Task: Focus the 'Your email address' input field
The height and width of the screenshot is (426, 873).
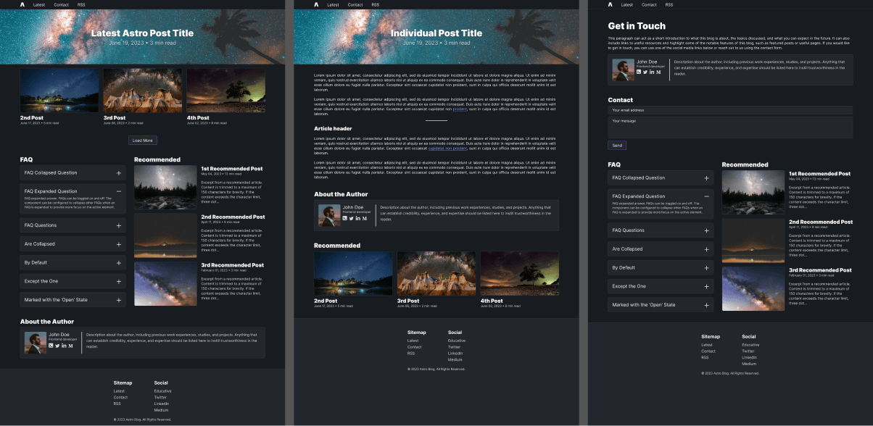Action: [x=730, y=110]
